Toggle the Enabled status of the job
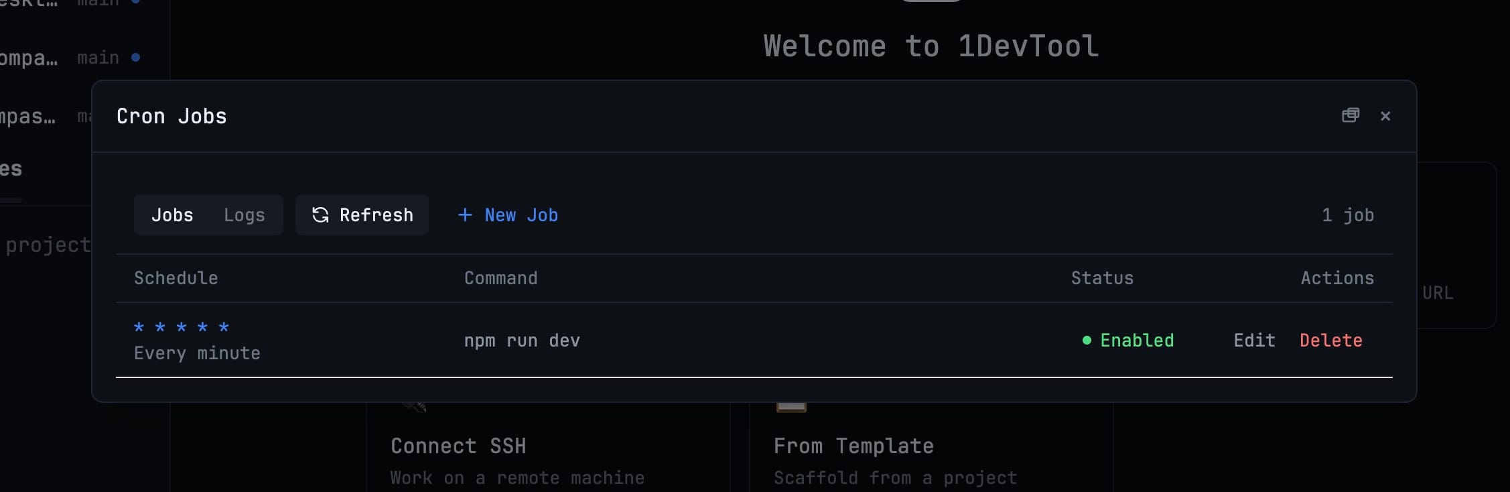The width and height of the screenshot is (1510, 492). [x=1128, y=341]
